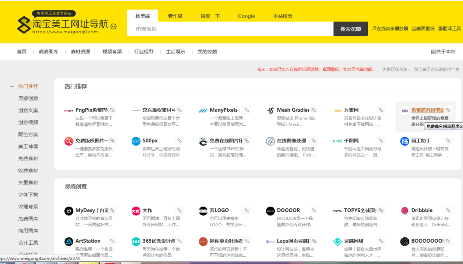Click the aperture icon for 在线图像处理

(x=270, y=141)
